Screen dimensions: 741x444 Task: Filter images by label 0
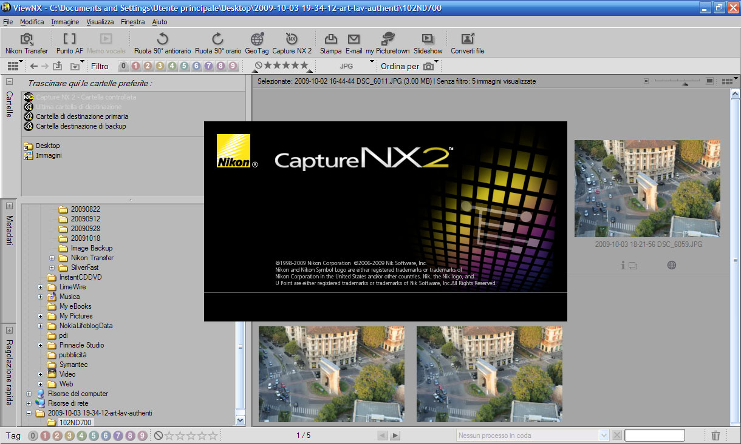click(x=123, y=66)
